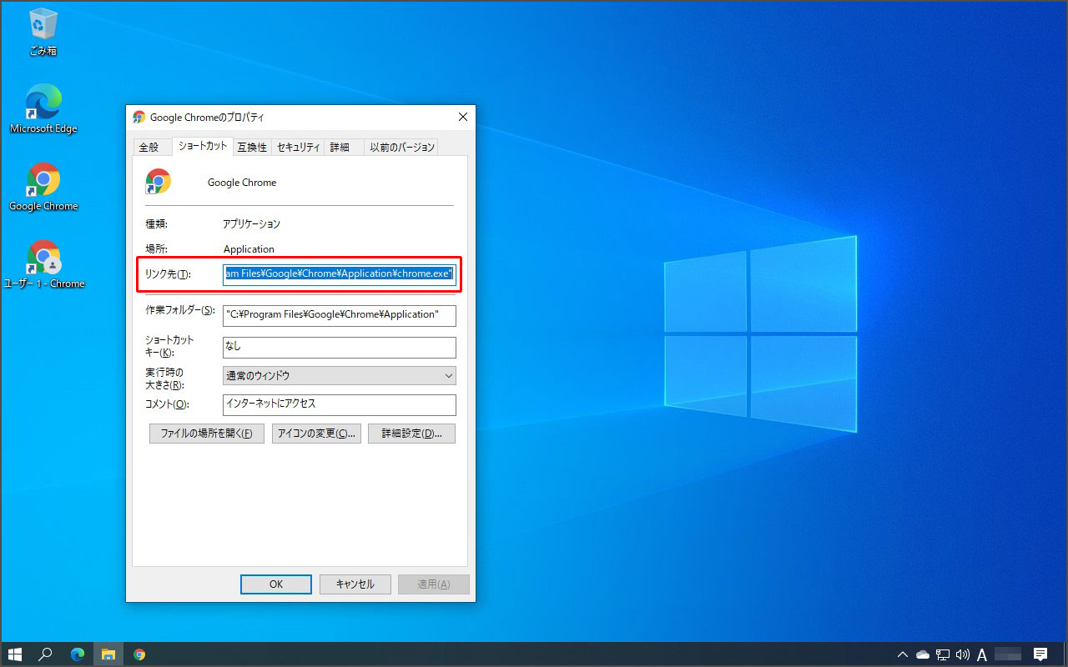Click the 詳細設定 button

point(411,434)
